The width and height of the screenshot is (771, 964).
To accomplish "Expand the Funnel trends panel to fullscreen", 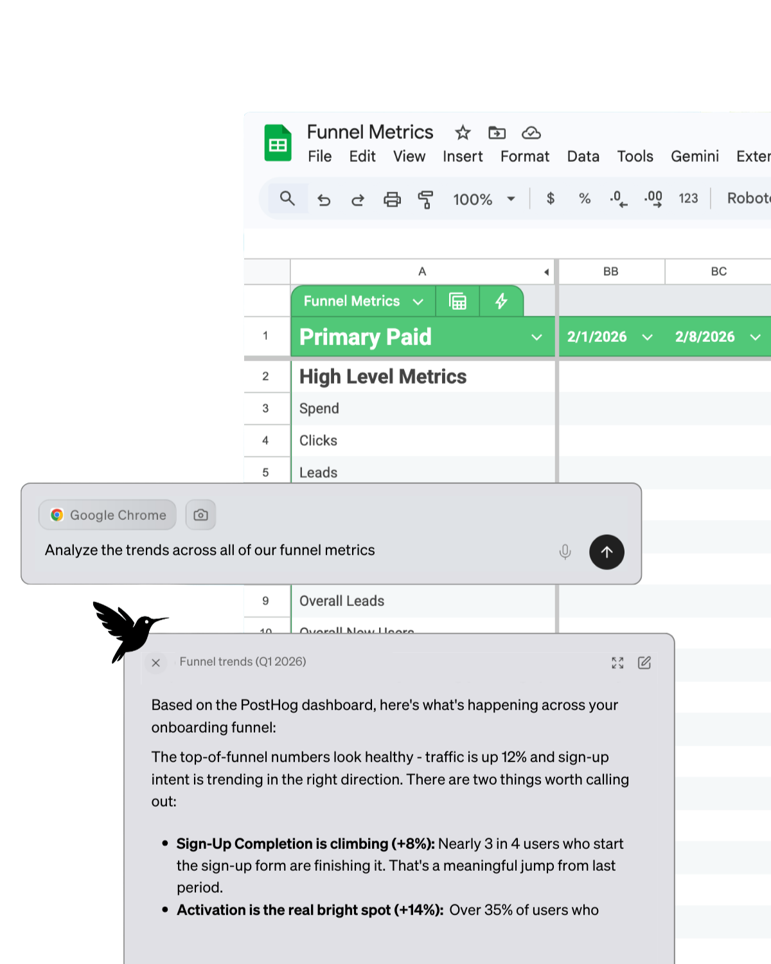I will tap(617, 663).
